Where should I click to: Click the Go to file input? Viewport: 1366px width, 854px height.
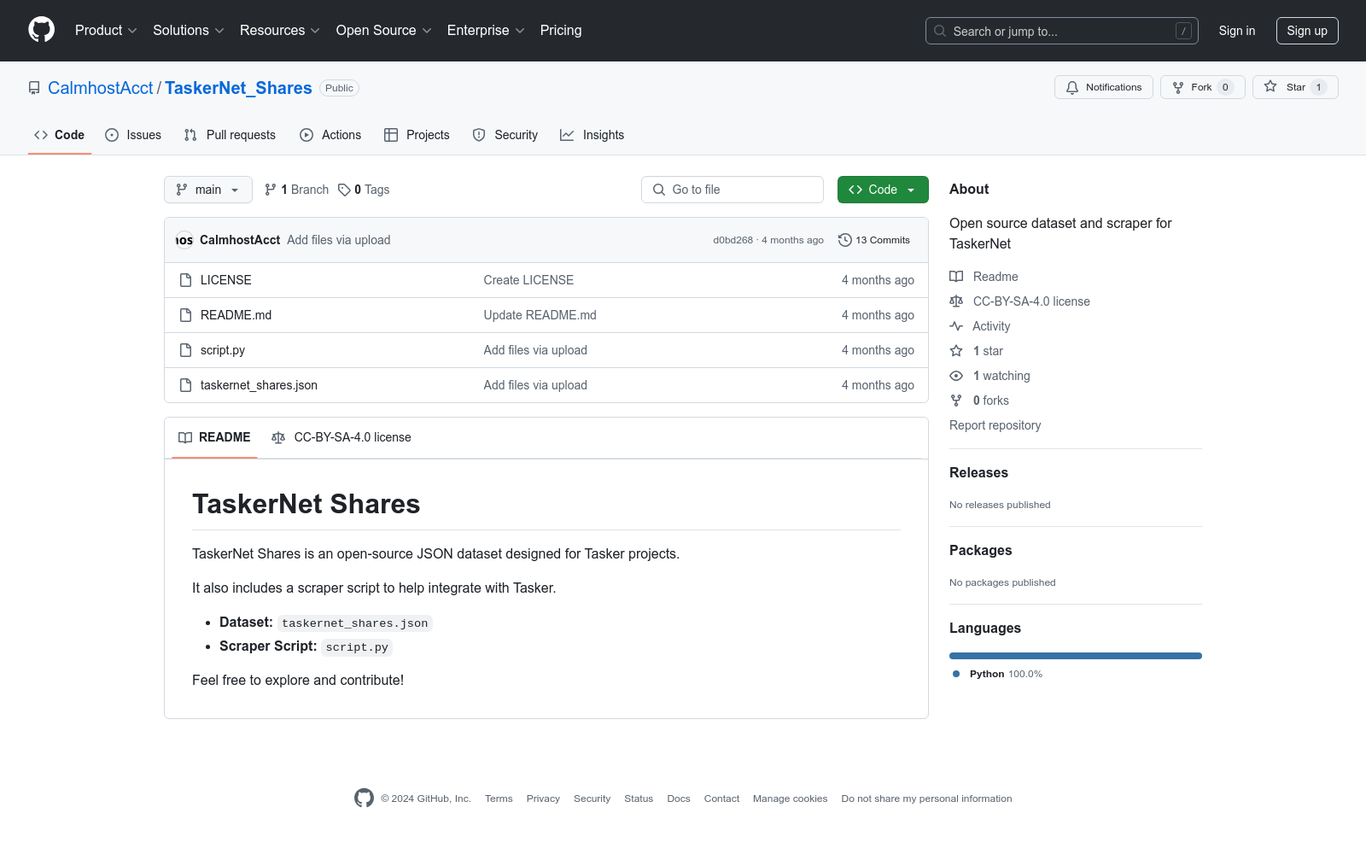pos(733,190)
